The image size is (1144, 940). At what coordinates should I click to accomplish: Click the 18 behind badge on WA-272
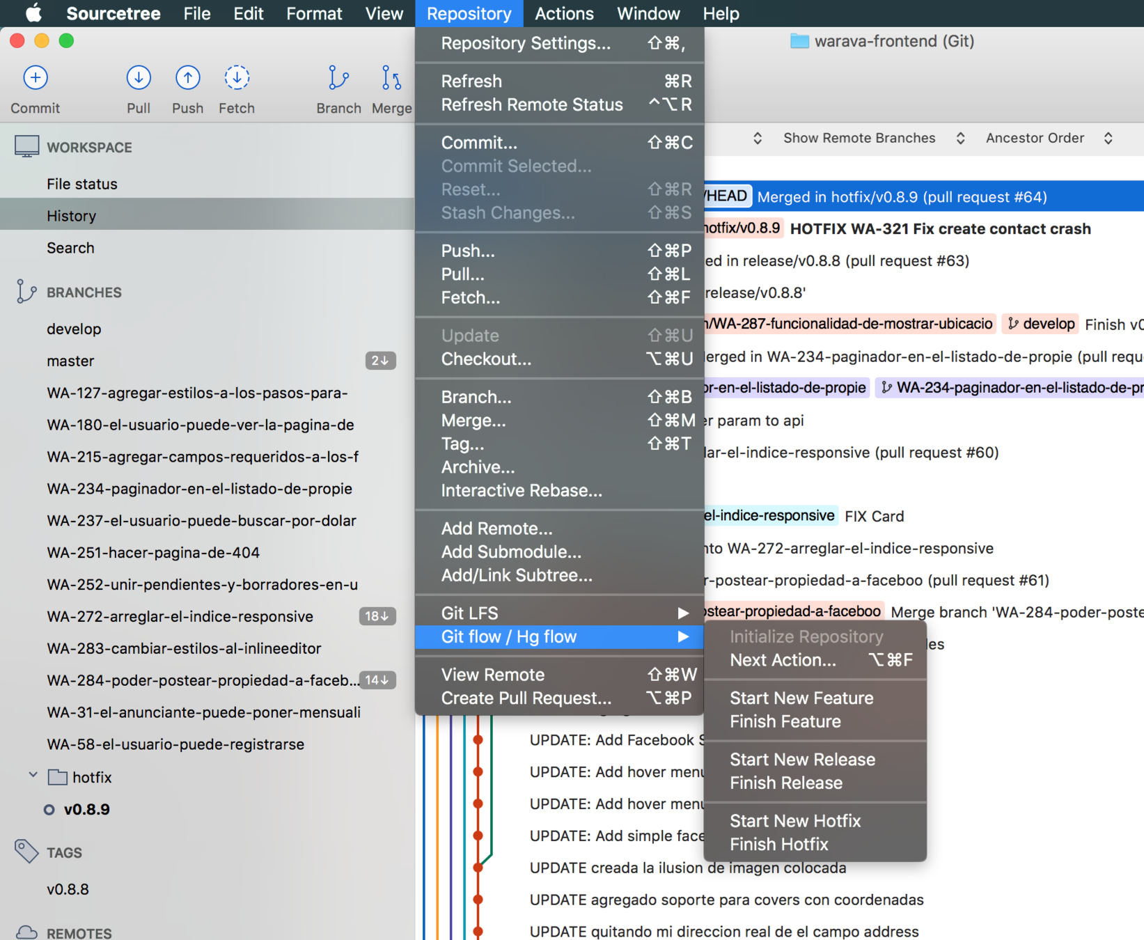click(377, 616)
